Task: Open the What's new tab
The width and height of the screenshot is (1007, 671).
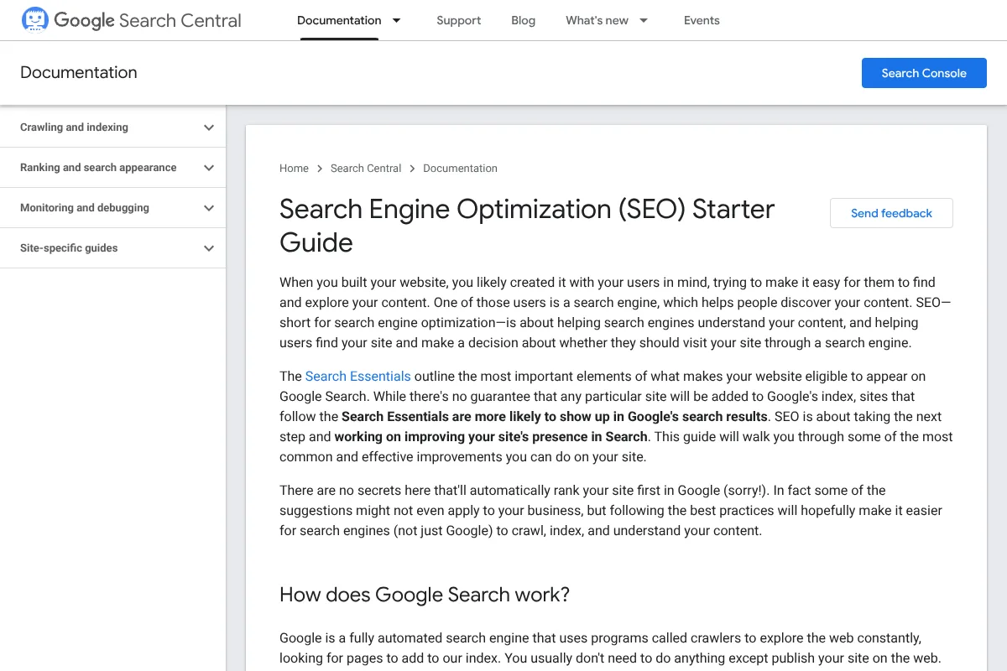Action: tap(597, 20)
